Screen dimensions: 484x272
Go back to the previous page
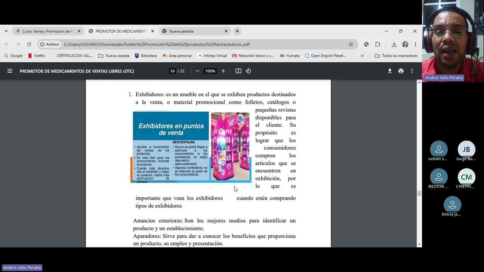click(x=7, y=44)
